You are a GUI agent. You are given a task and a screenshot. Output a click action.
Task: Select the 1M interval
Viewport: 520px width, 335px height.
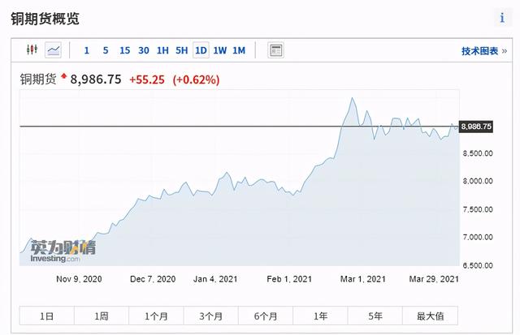pyautogui.click(x=239, y=50)
